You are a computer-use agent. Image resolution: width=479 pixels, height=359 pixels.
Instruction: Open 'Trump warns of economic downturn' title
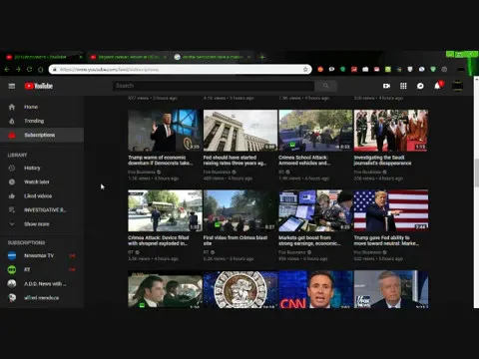161,161
